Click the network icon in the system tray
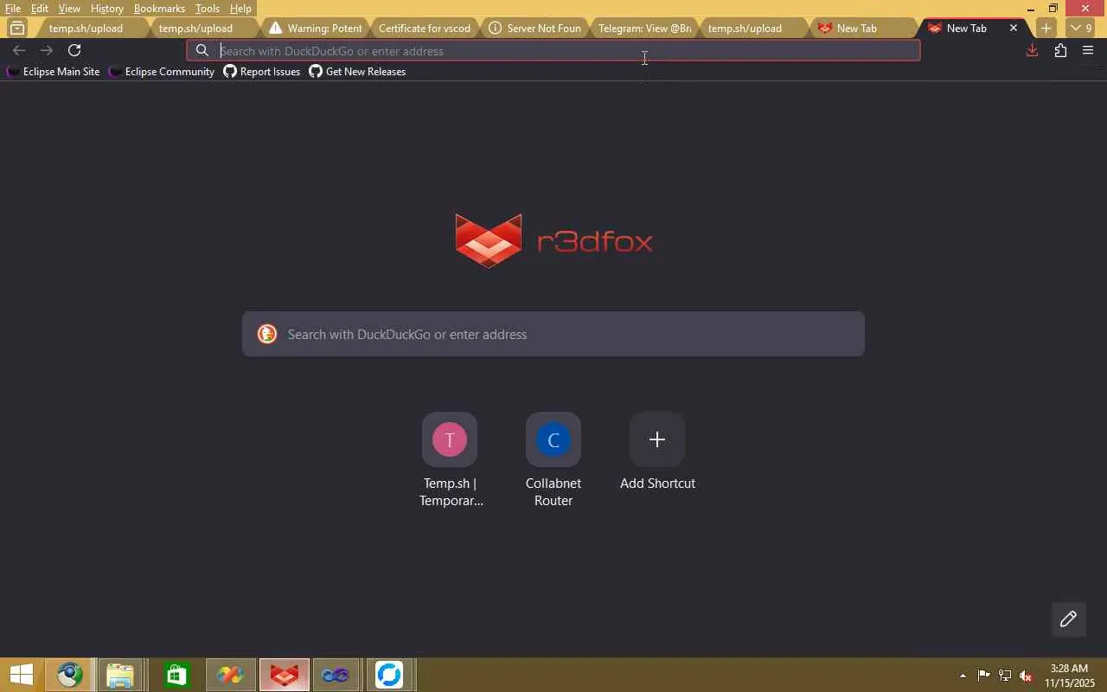 click(x=1005, y=676)
